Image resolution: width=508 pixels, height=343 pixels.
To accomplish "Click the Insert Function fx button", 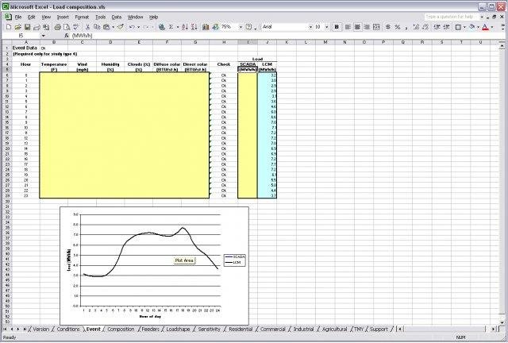I will [67, 36].
